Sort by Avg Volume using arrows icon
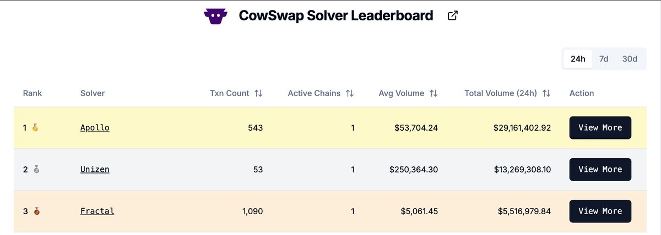This screenshot has height=235, width=661. pyautogui.click(x=434, y=93)
